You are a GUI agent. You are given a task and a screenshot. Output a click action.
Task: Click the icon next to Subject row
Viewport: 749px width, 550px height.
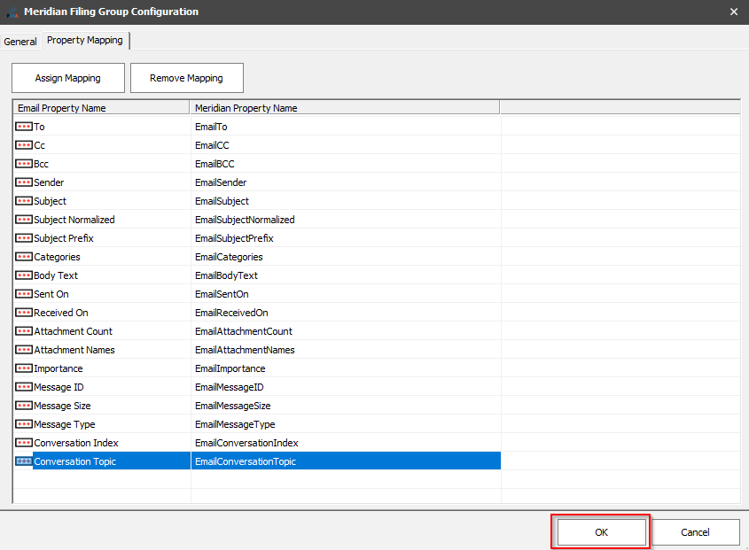23,201
